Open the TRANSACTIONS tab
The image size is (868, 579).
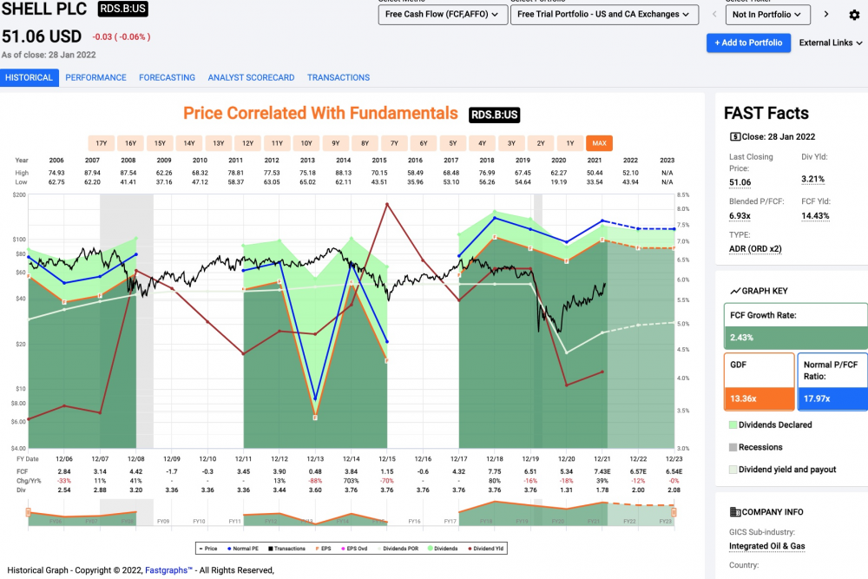[x=339, y=77]
